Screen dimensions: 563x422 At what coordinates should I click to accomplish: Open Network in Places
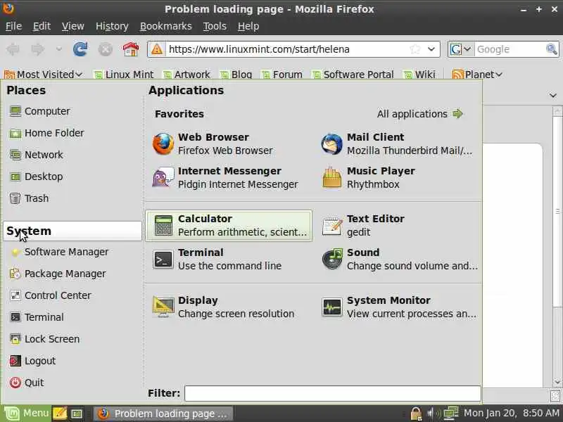36,155
